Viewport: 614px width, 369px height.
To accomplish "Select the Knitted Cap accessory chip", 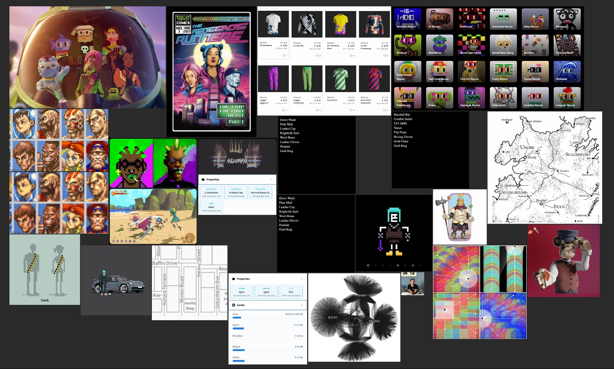I will click(236, 192).
